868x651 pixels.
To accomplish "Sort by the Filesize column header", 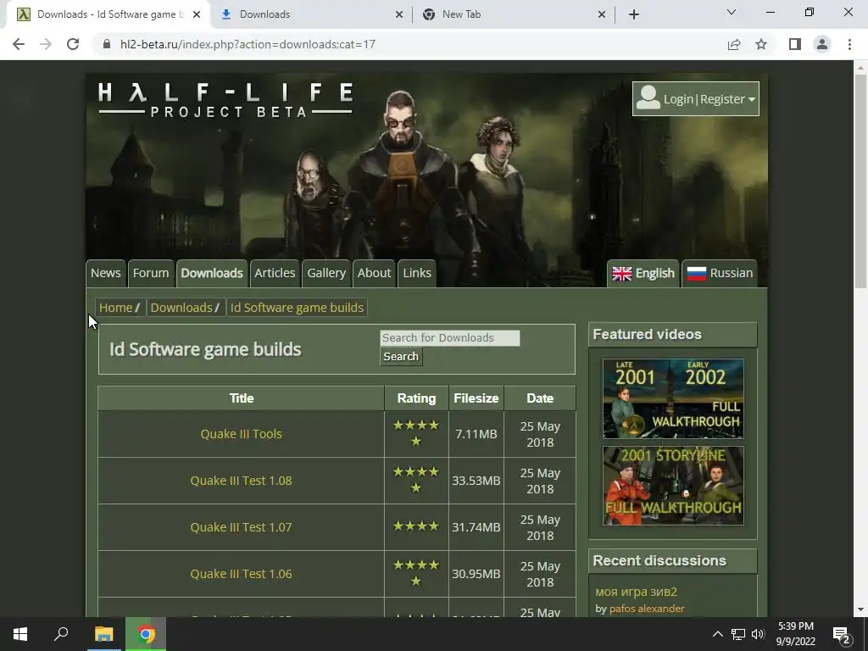I will click(x=476, y=398).
